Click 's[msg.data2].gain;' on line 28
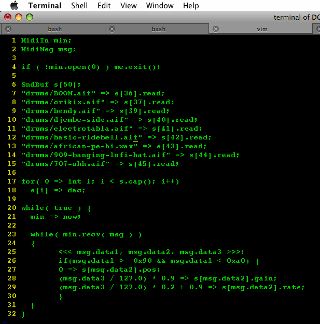Image resolution: width=320 pixels, height=324 pixels. click(x=235, y=278)
